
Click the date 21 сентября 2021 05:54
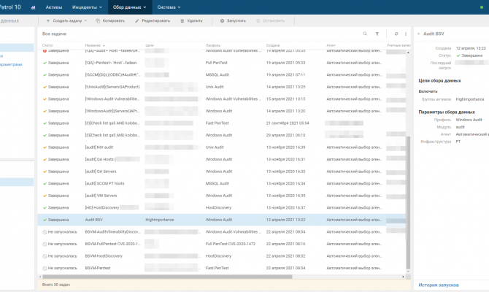click(x=288, y=123)
